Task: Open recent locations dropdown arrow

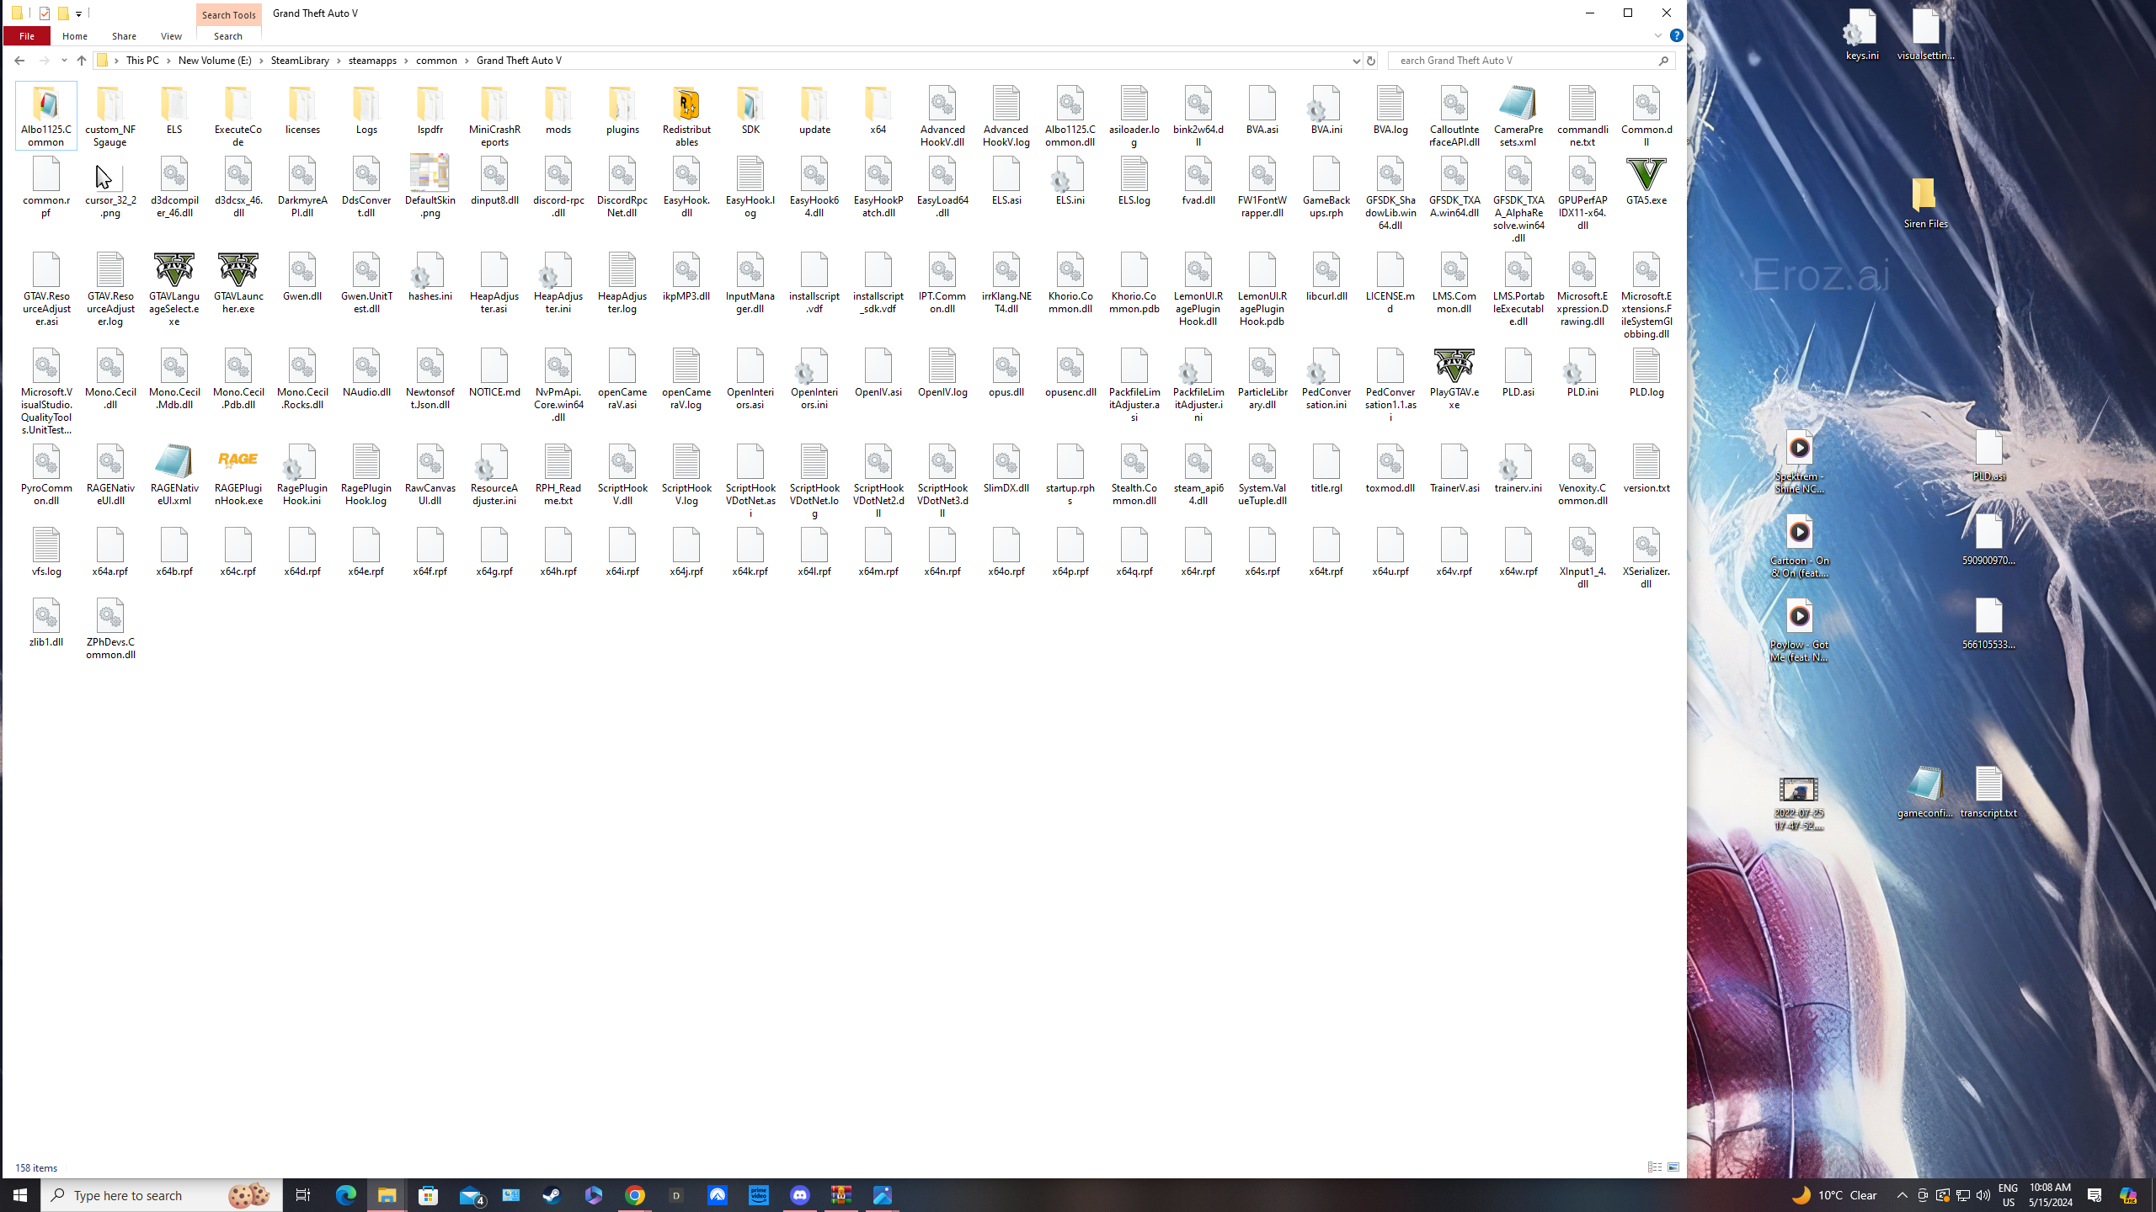Action: (64, 61)
